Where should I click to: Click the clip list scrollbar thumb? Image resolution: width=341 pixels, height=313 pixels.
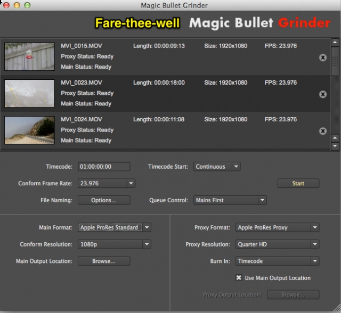335,61
